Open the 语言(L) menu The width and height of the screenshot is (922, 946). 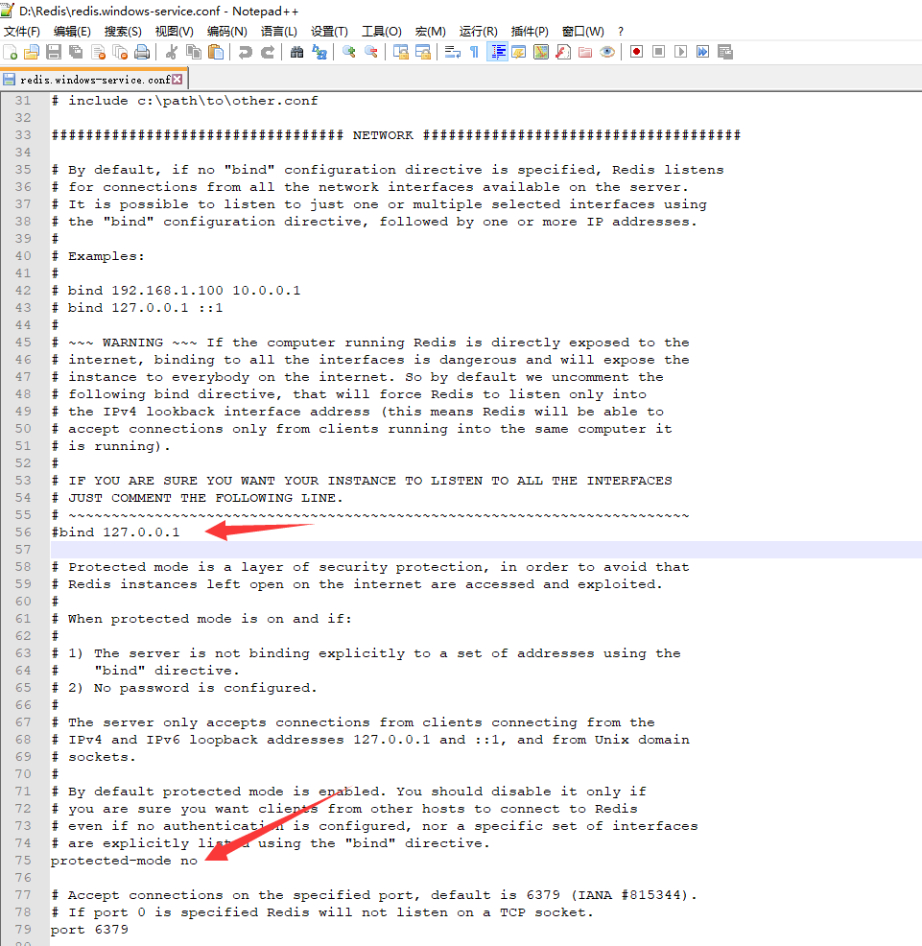[x=279, y=32]
